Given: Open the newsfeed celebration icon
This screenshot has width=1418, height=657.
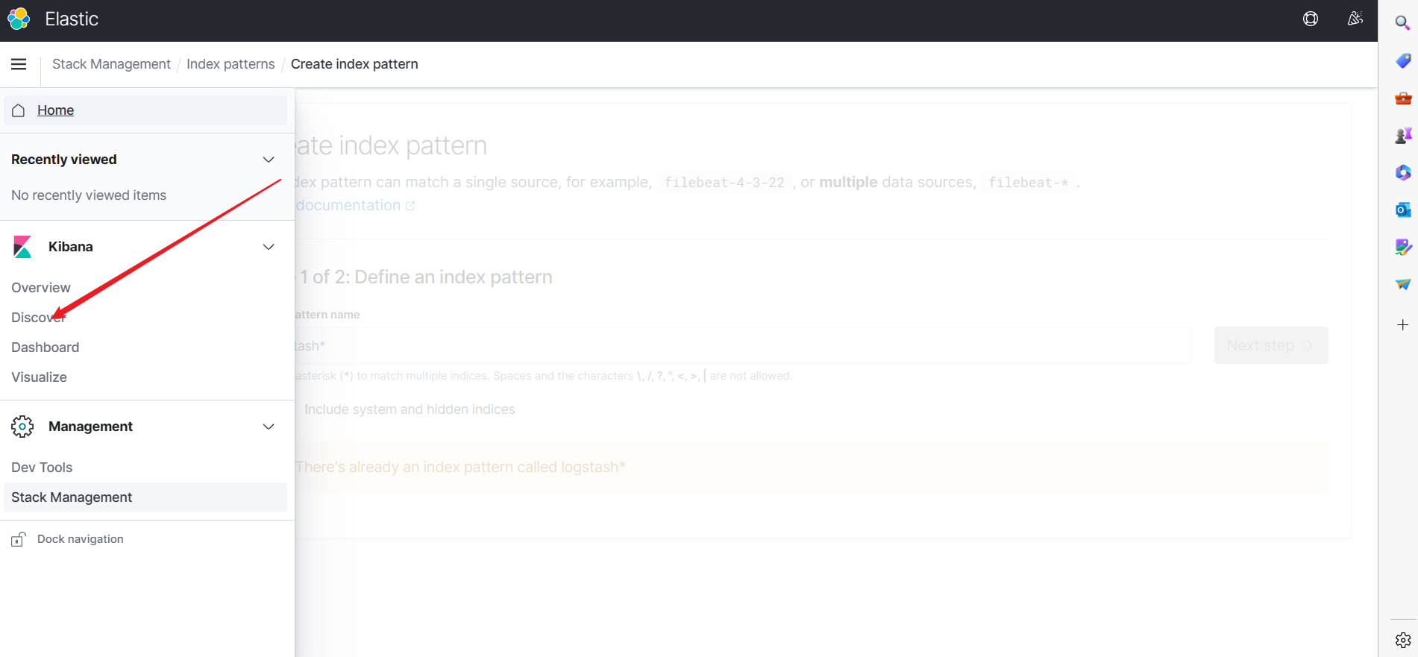Looking at the screenshot, I should [x=1355, y=19].
